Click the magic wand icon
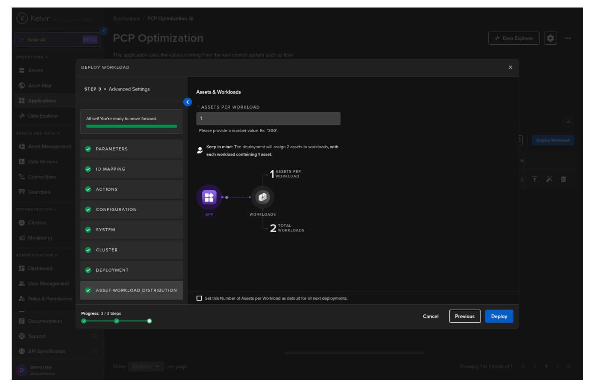595x388 pixels. tap(549, 180)
